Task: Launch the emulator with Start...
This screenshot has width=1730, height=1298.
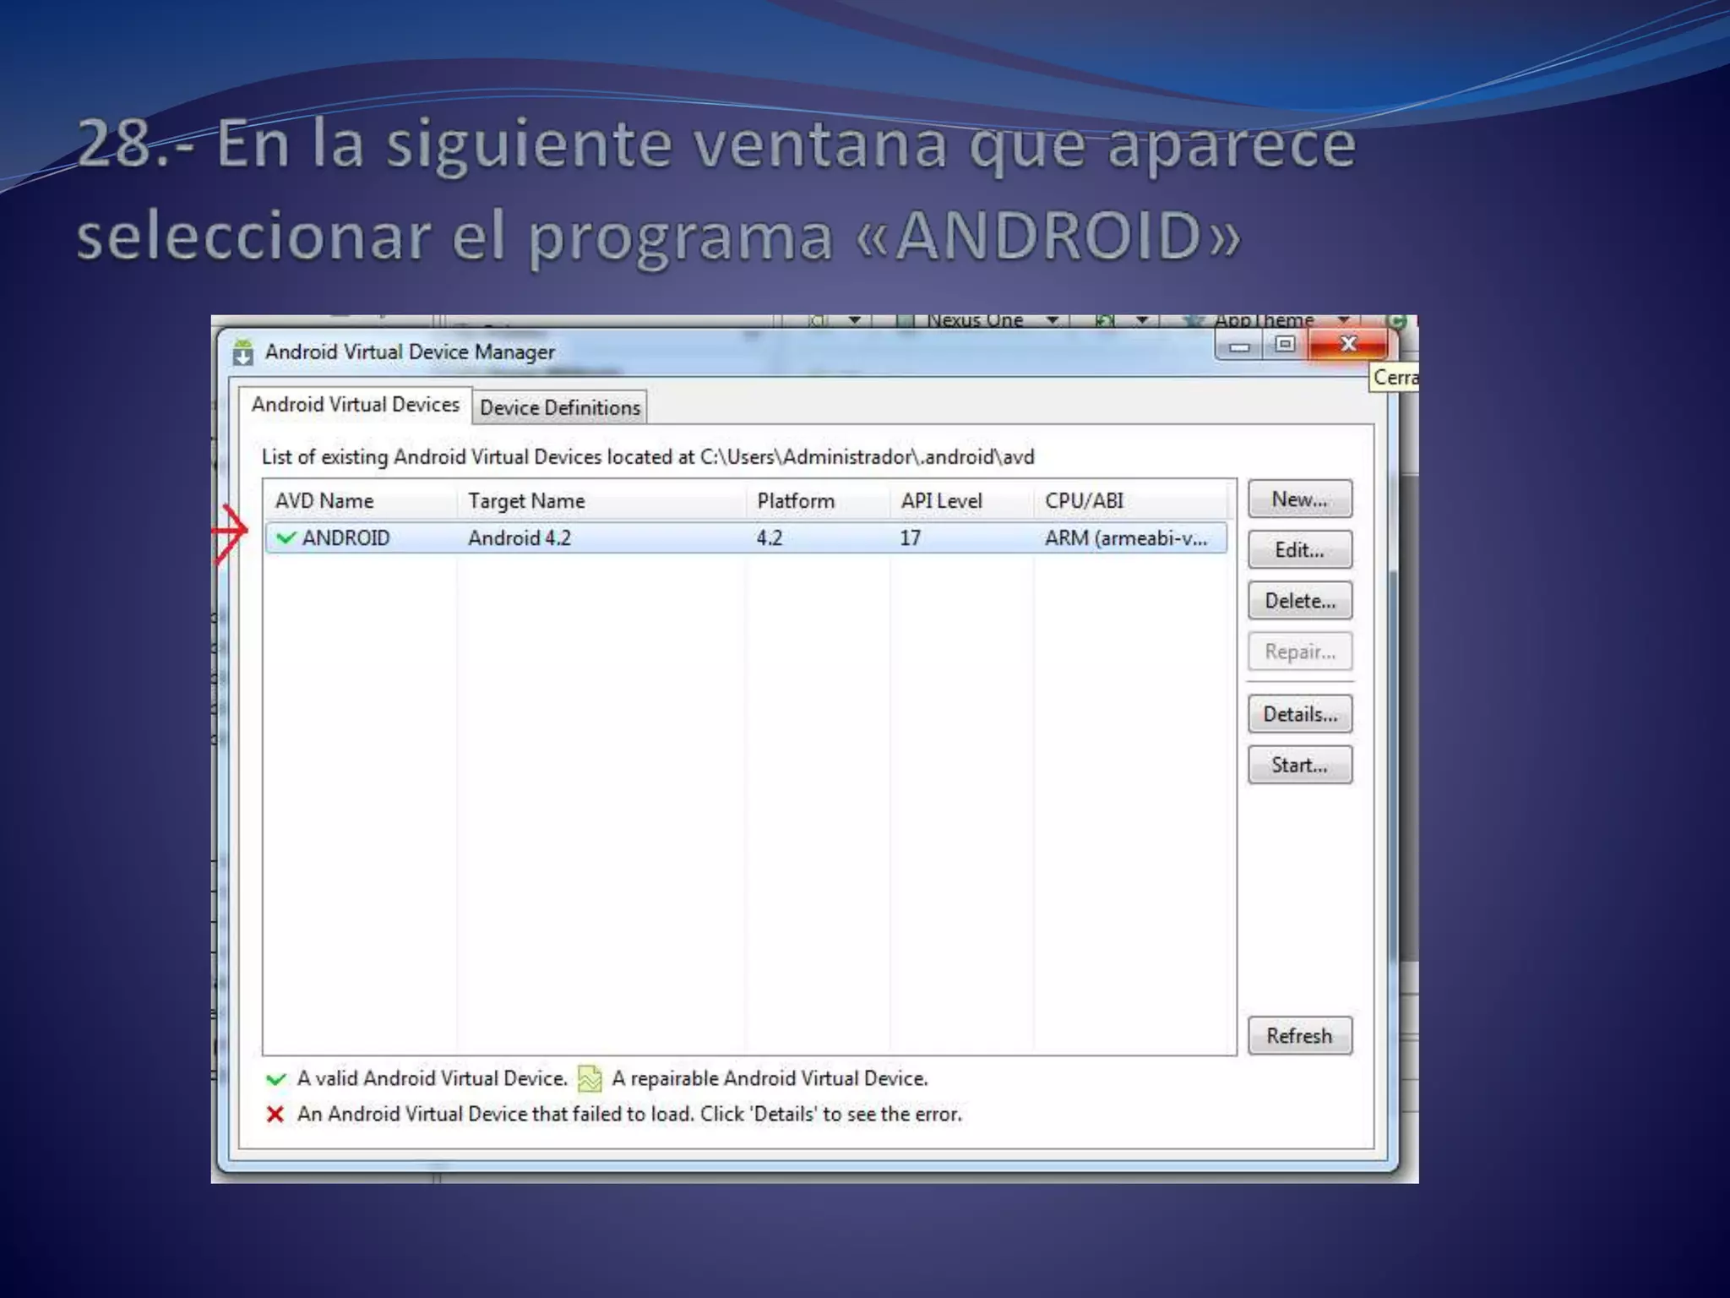Action: tap(1299, 765)
